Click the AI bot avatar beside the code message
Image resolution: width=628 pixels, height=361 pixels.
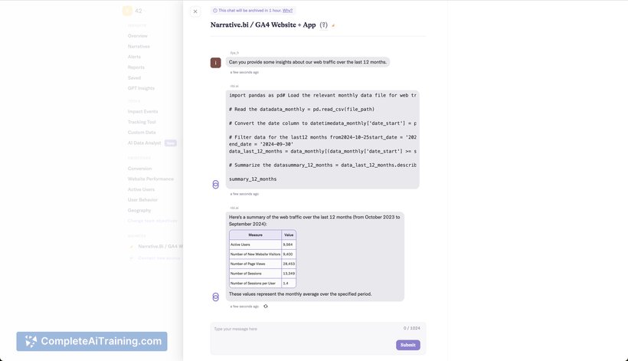coord(215,184)
